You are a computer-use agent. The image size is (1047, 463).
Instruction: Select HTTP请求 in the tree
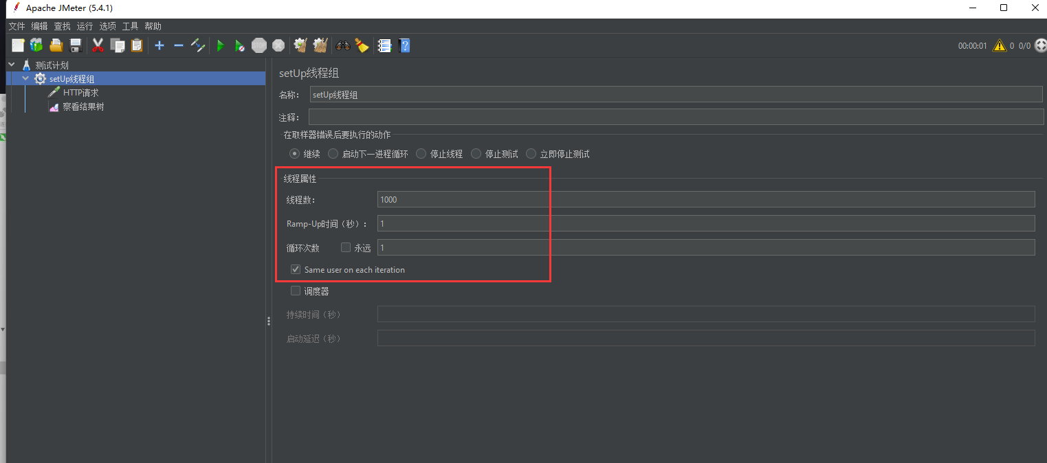click(81, 93)
